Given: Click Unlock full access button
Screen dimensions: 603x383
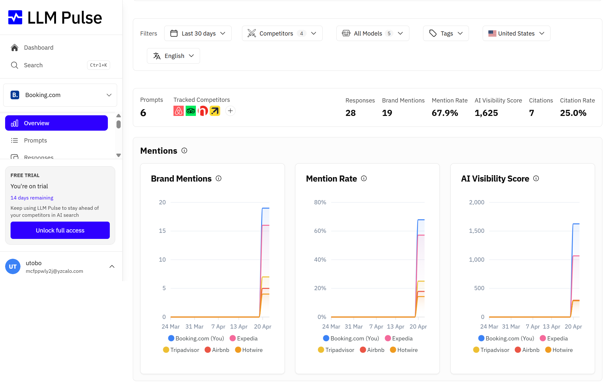Looking at the screenshot, I should pos(60,230).
